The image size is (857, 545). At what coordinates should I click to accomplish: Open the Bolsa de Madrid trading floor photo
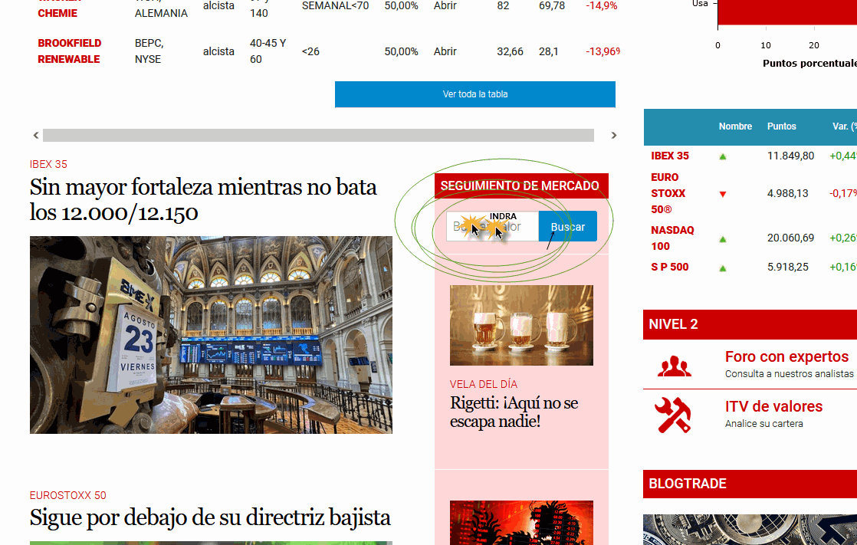211,334
